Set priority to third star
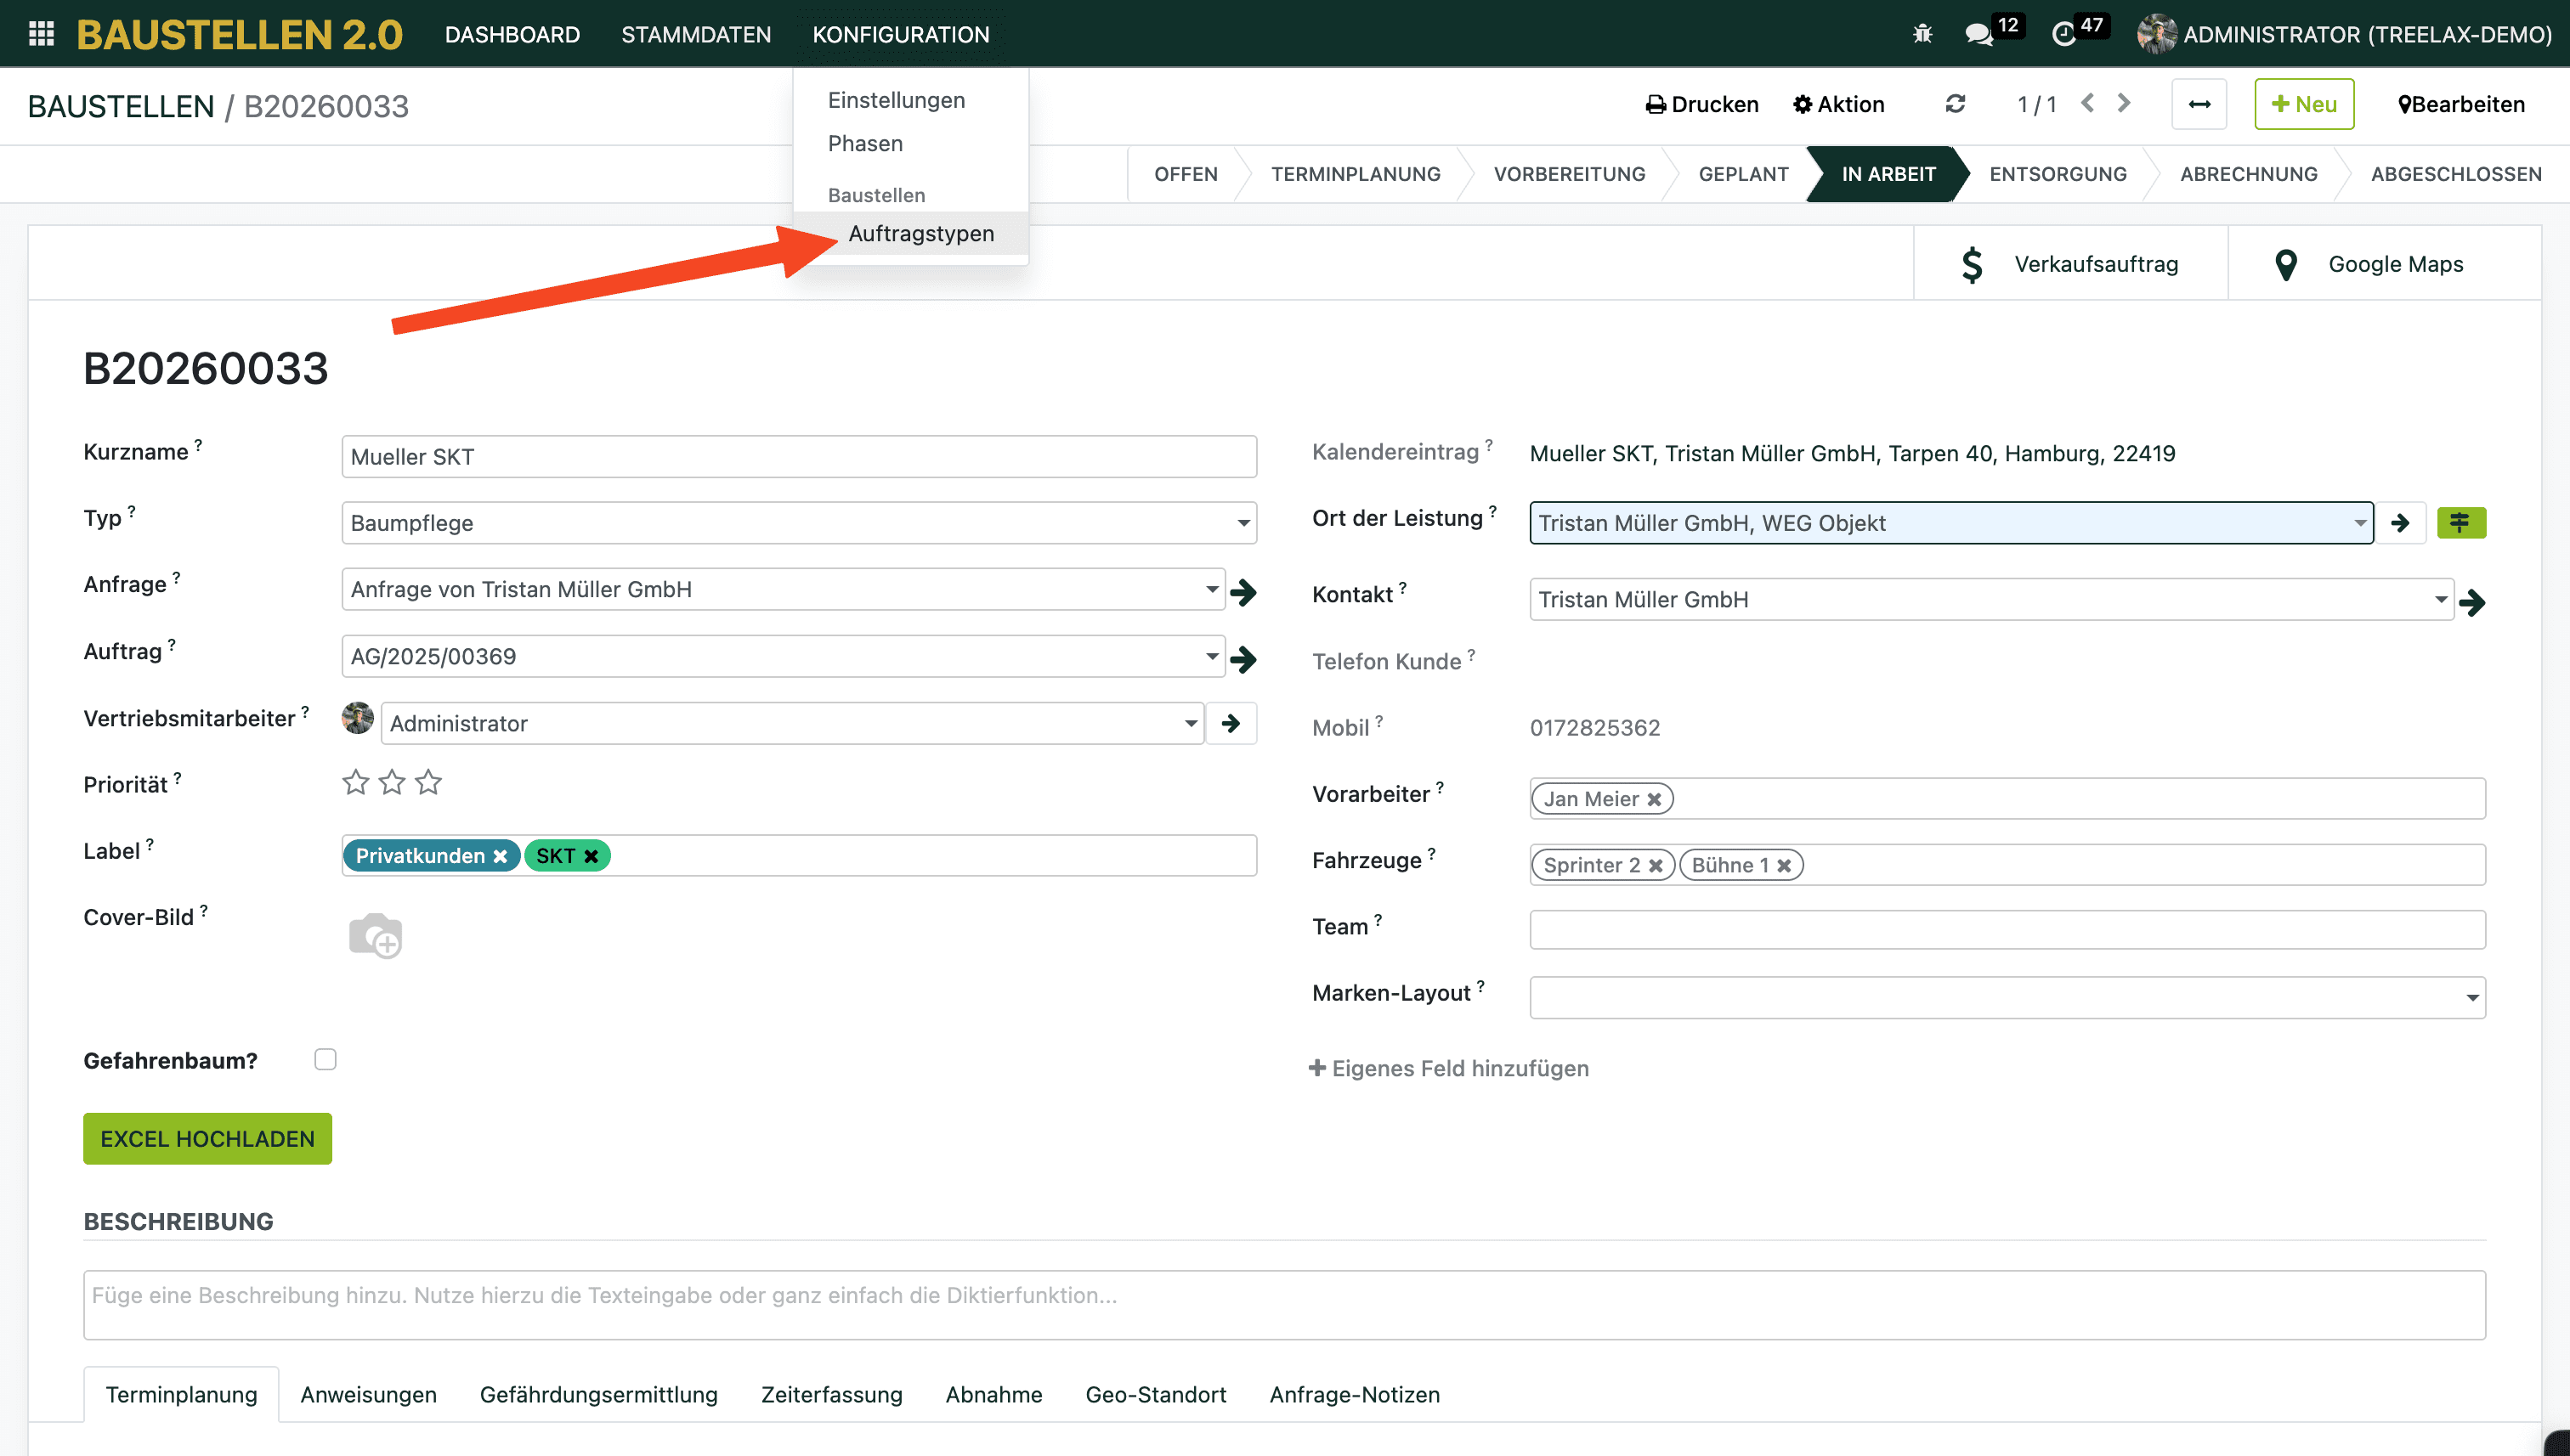 click(x=428, y=782)
